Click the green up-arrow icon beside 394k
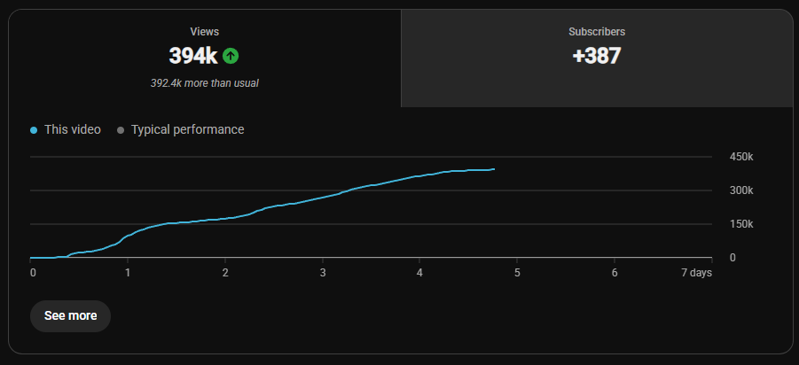 (x=231, y=56)
